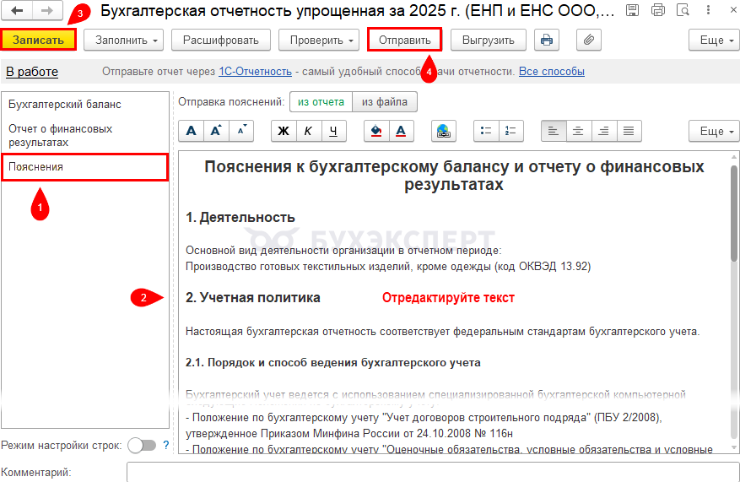Open the '1С-Отчетность' link
The width and height of the screenshot is (740, 482).
(256, 71)
